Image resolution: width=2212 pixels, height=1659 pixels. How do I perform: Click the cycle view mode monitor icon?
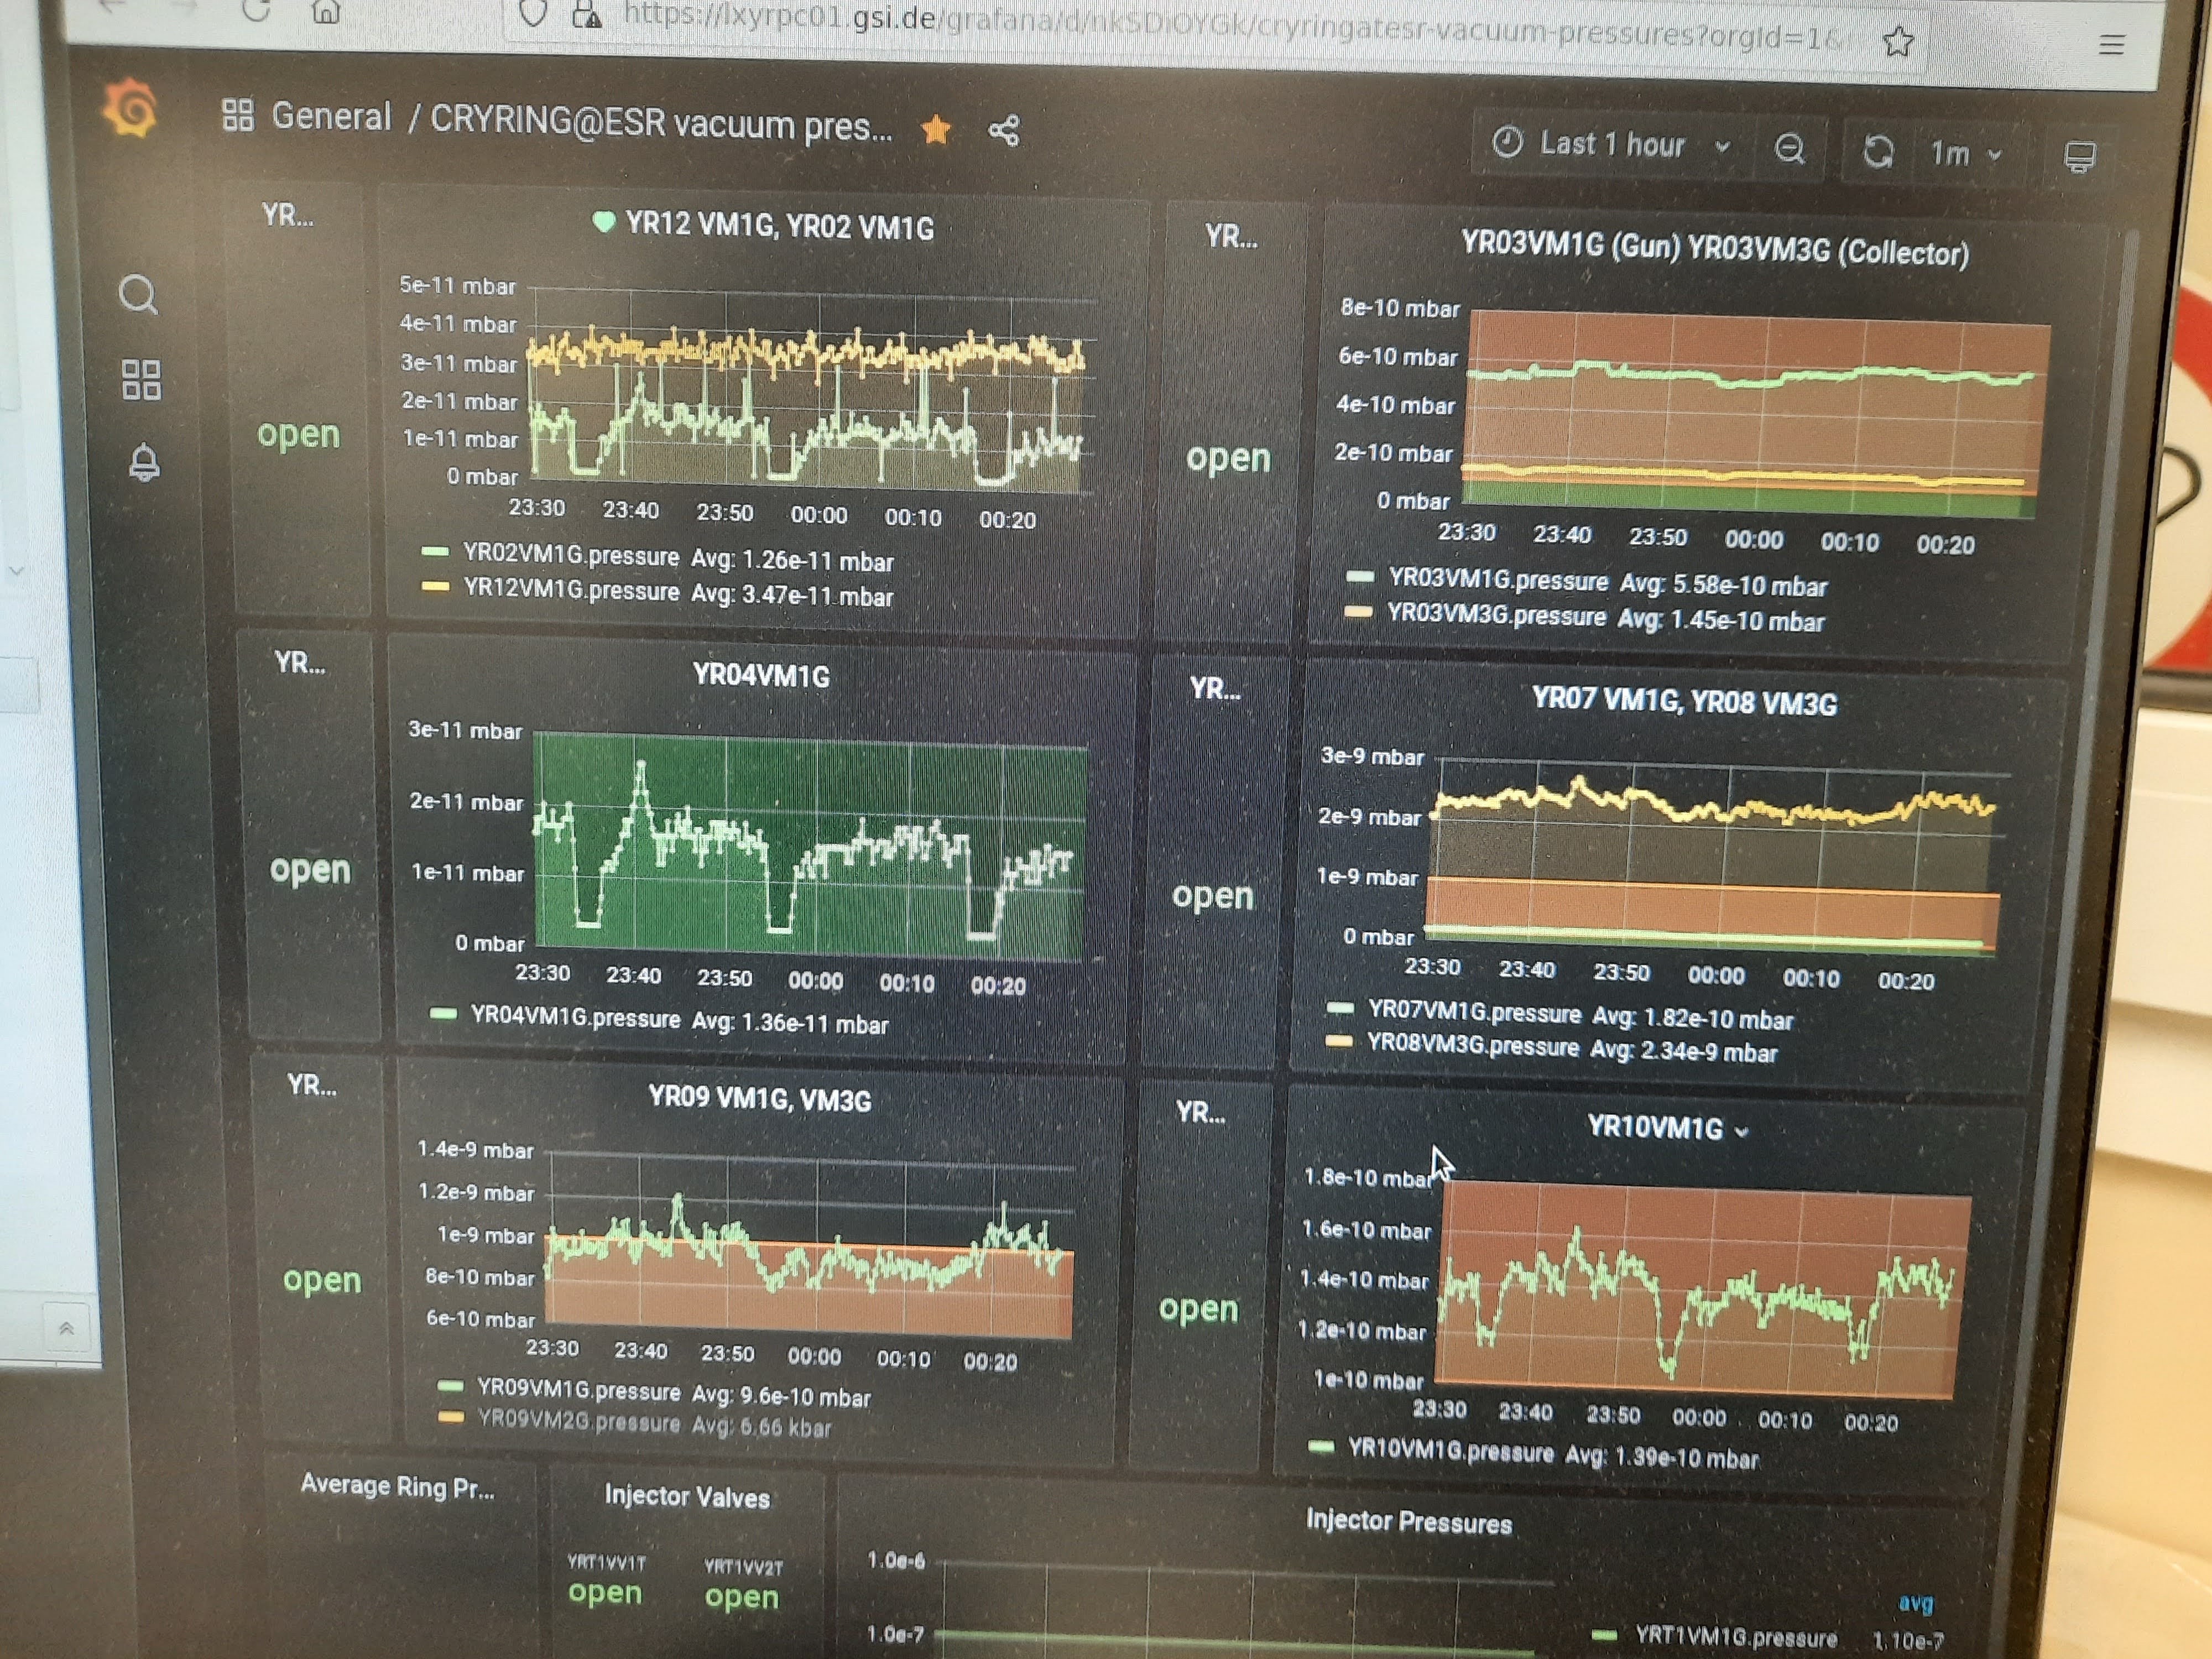pyautogui.click(x=2080, y=156)
